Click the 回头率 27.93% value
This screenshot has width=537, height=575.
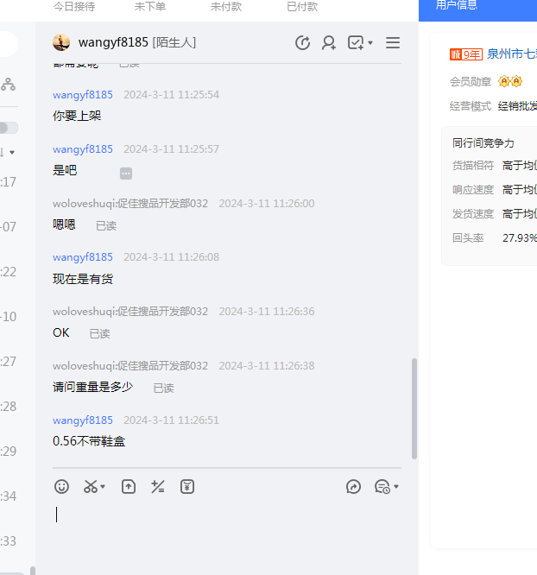pos(520,238)
